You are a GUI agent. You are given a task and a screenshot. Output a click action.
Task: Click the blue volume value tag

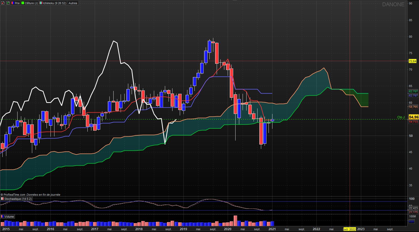[x=411, y=222]
